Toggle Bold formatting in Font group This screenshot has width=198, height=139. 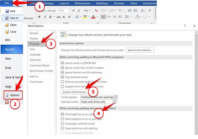(39, 17)
